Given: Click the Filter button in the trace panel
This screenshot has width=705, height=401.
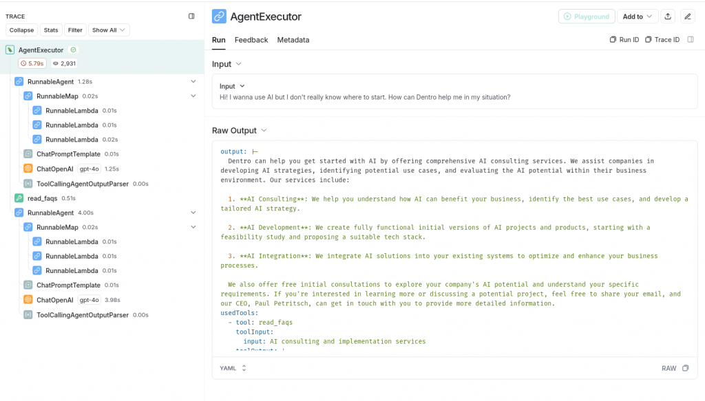Looking at the screenshot, I should tap(75, 30).
